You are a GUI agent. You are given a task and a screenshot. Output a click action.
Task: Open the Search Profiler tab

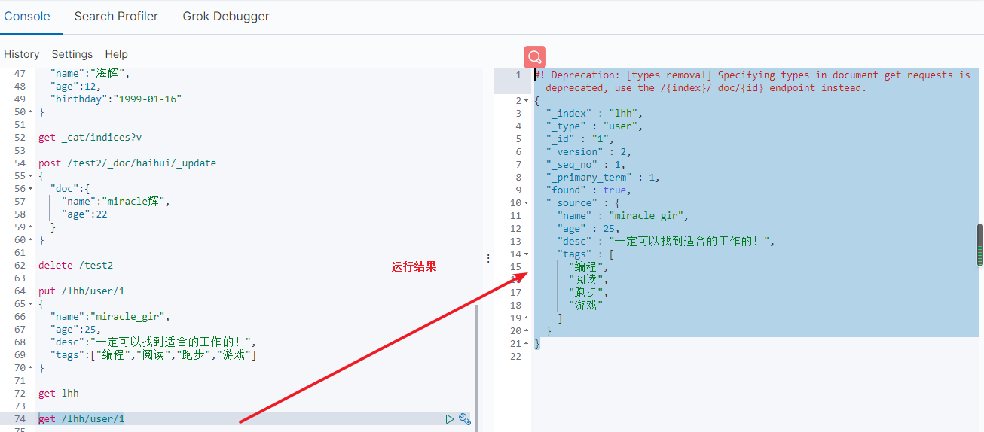pos(116,16)
